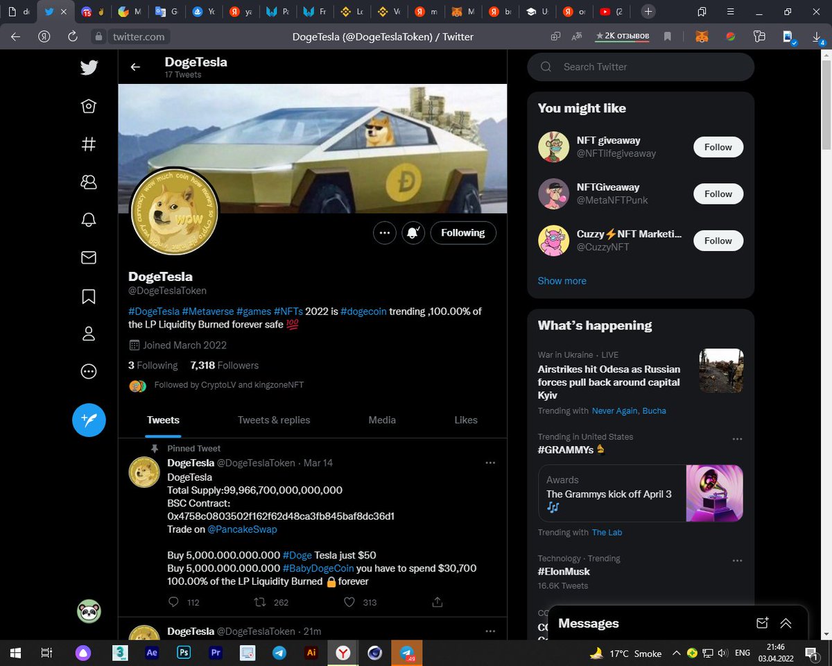832x666 pixels.
Task: Open more options for #ElonMusk trend
Action: pos(737,561)
